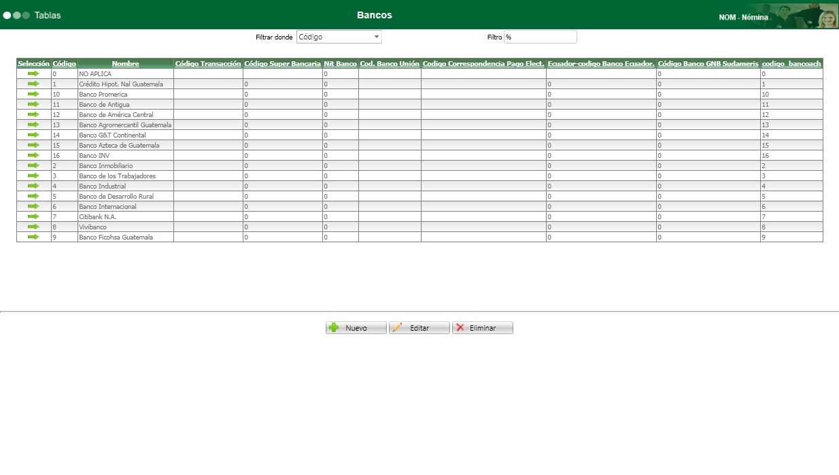
Task: Click the Eliminar button
Action: point(482,328)
